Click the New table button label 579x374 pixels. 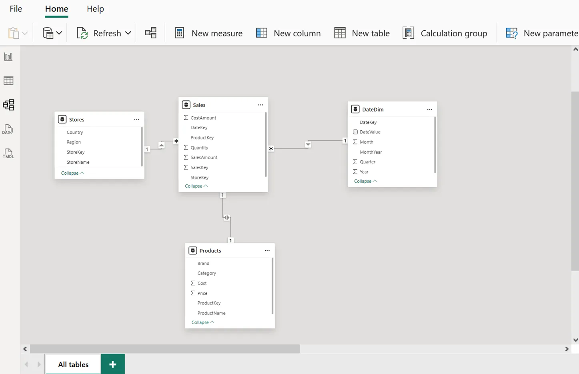point(371,33)
